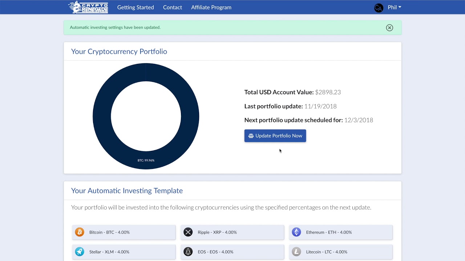465x261 pixels.
Task: Click the BTC 99.96% donut chart segment
Action: click(146, 160)
